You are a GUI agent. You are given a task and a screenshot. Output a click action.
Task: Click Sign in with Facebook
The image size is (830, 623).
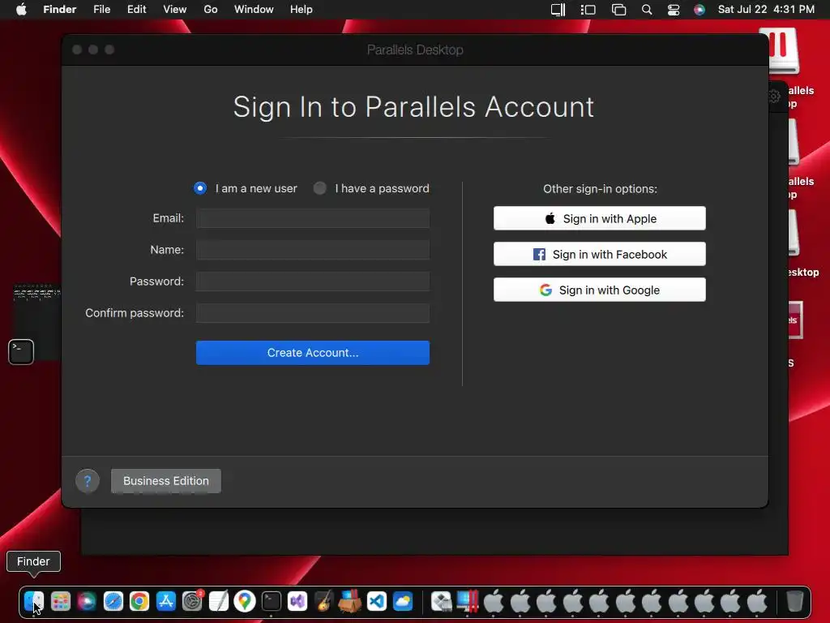point(600,254)
